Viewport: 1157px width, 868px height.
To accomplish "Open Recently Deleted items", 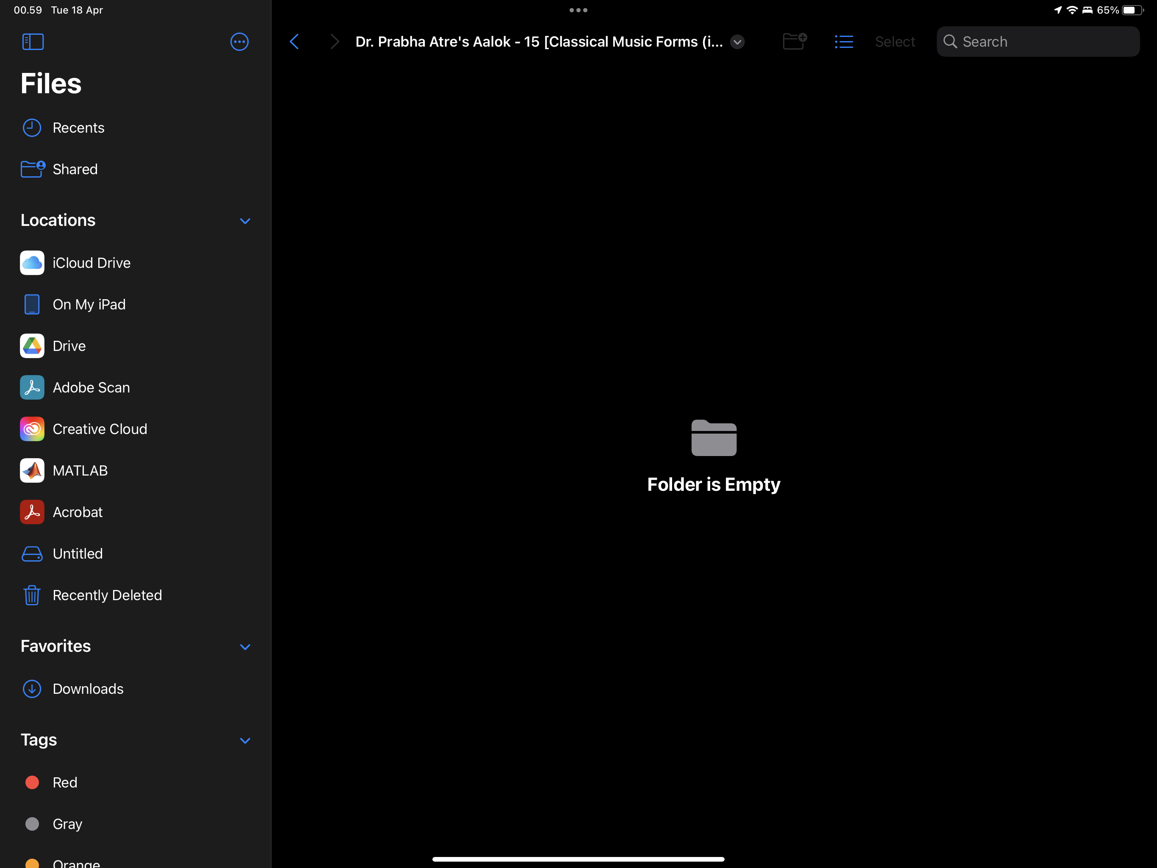I will coord(107,595).
